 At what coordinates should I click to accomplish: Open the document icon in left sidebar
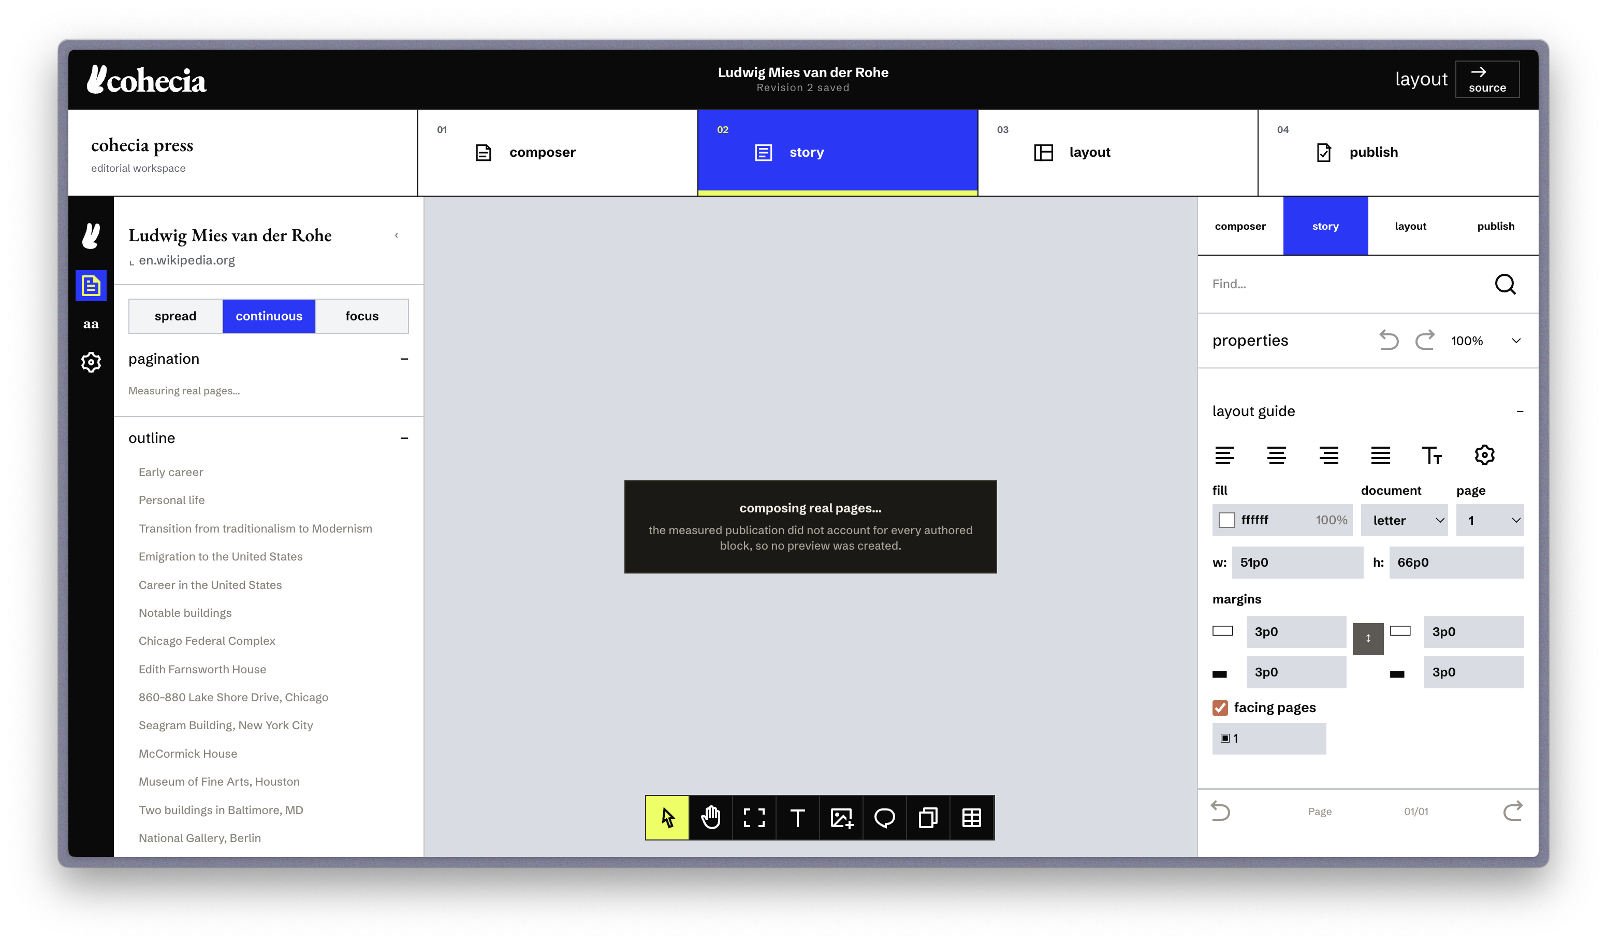tap(91, 286)
